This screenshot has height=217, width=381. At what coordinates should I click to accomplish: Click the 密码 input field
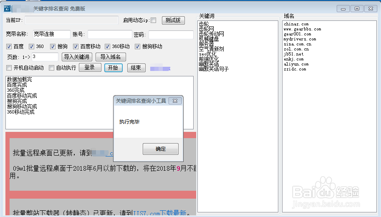click(171, 35)
